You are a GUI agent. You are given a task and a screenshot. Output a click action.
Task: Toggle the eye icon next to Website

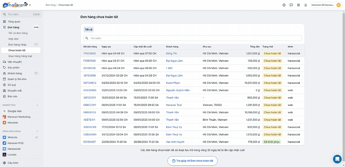[x=37, y=137]
